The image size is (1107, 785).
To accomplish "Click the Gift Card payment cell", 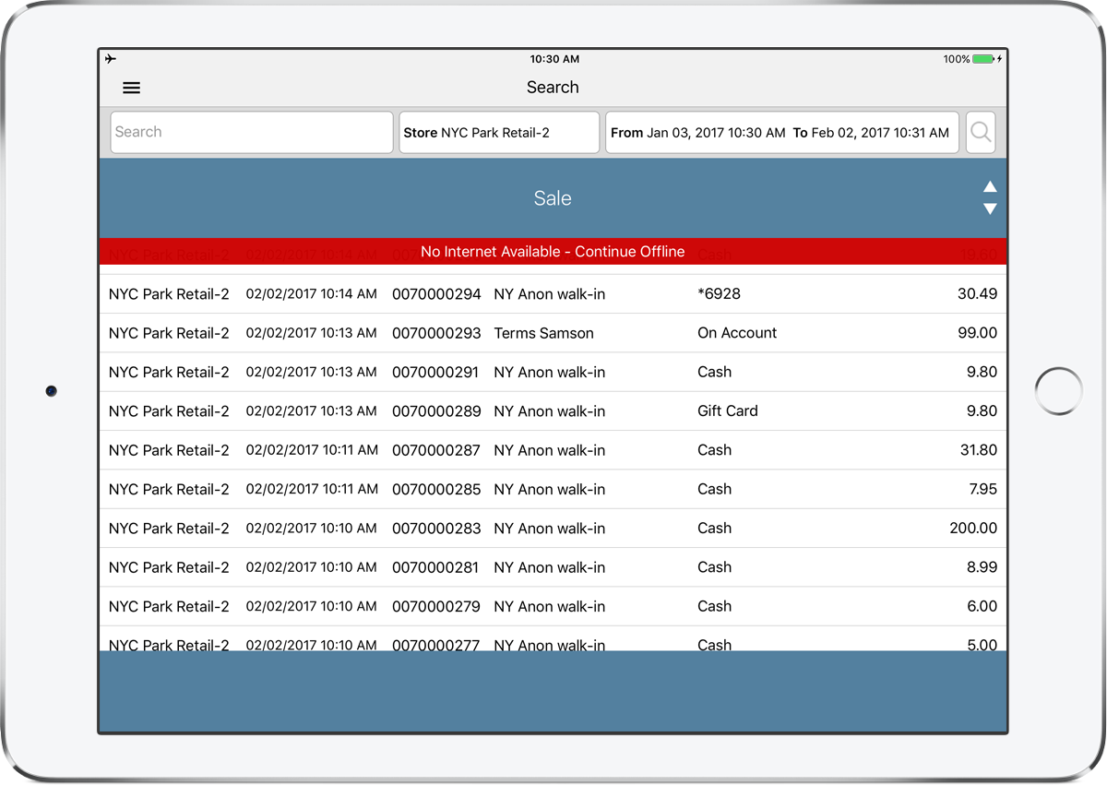I will (728, 411).
